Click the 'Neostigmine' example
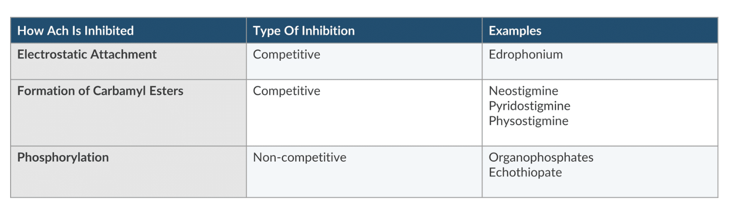Viewport: 730px width, 210px height. (x=523, y=91)
